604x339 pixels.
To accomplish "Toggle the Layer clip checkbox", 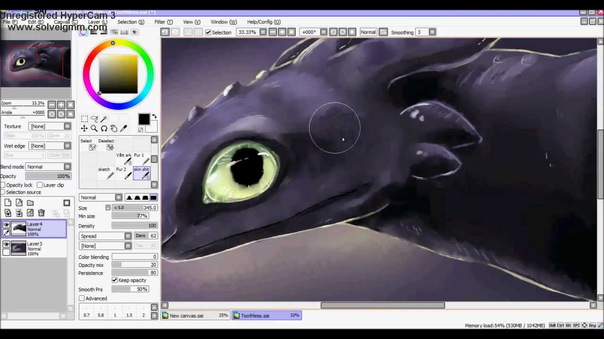I will [40, 185].
